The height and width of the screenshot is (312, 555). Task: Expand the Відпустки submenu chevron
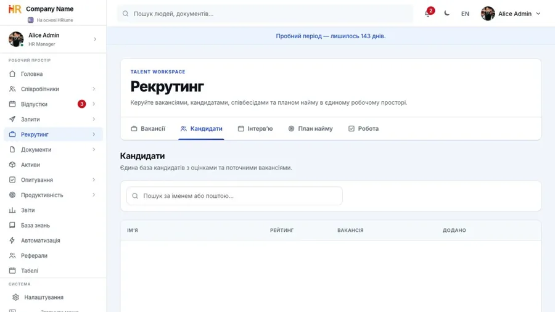[94, 104]
